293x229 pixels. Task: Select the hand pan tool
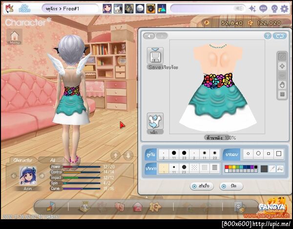click(282, 85)
